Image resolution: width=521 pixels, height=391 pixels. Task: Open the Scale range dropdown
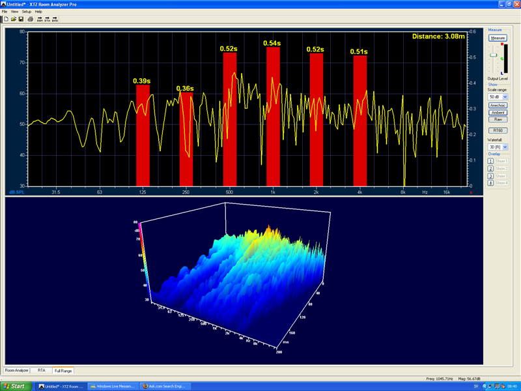[498, 96]
